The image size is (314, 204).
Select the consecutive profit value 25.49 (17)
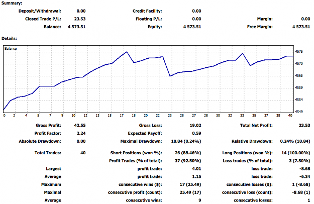pos(190,192)
